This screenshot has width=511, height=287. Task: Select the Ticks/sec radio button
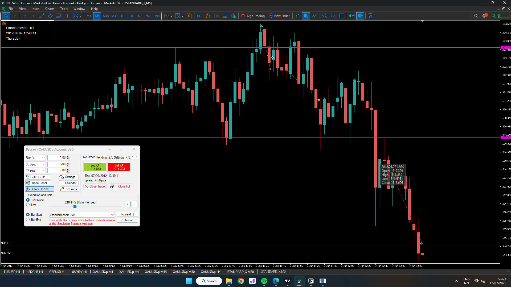[28, 200]
